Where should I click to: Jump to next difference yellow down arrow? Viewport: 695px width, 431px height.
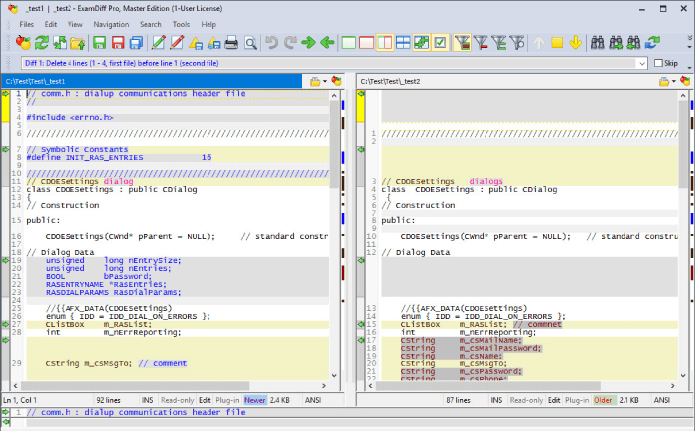(x=575, y=43)
